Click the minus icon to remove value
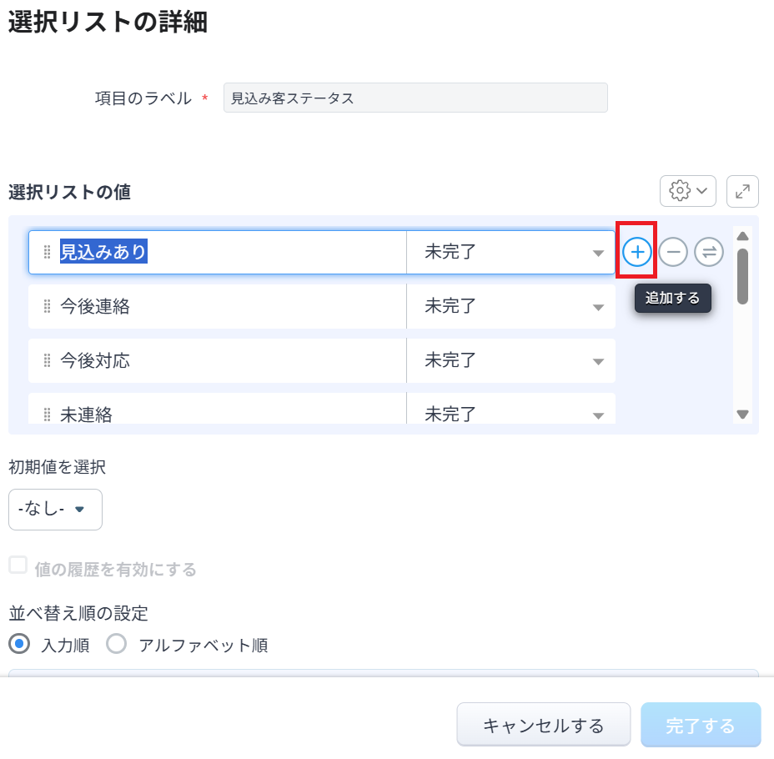This screenshot has height=759, width=774. point(673,252)
